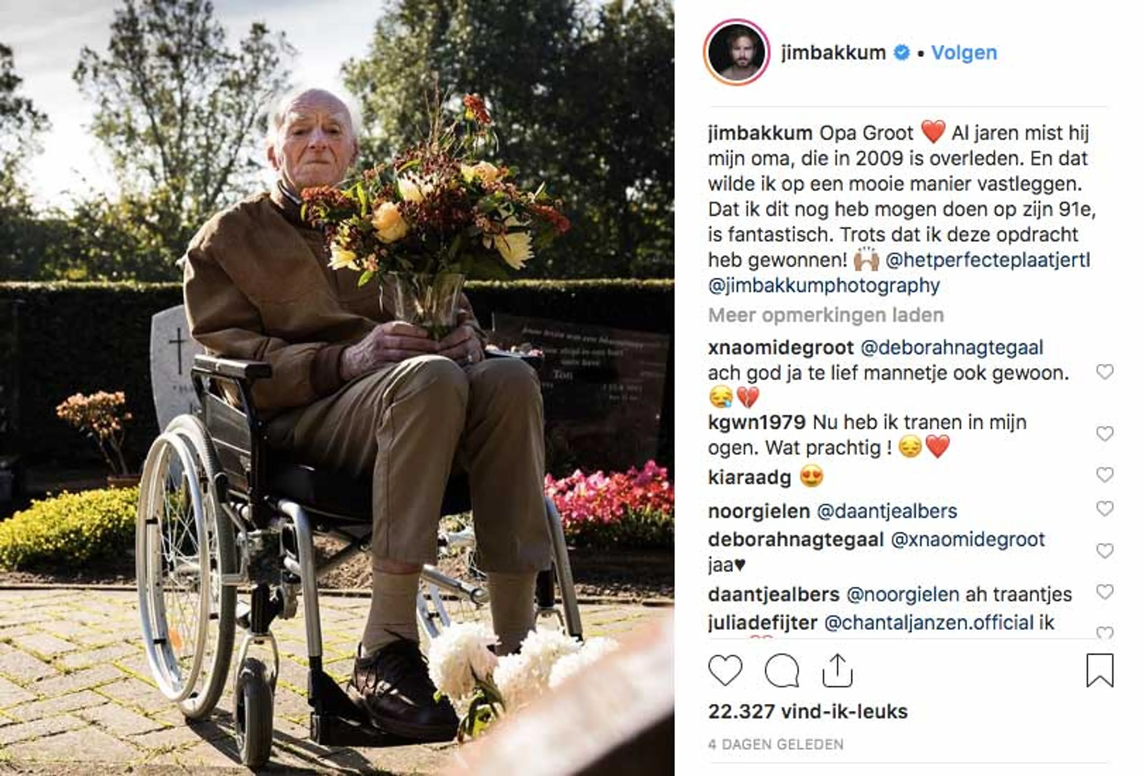The height and width of the screenshot is (776, 1143).
Task: Follow the account with Volgen
Action: tap(964, 53)
